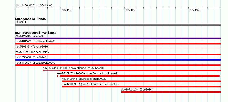Screen dimensions: 228x102
Task: Click the 14q21.1 band label
Action: coord(21,22)
